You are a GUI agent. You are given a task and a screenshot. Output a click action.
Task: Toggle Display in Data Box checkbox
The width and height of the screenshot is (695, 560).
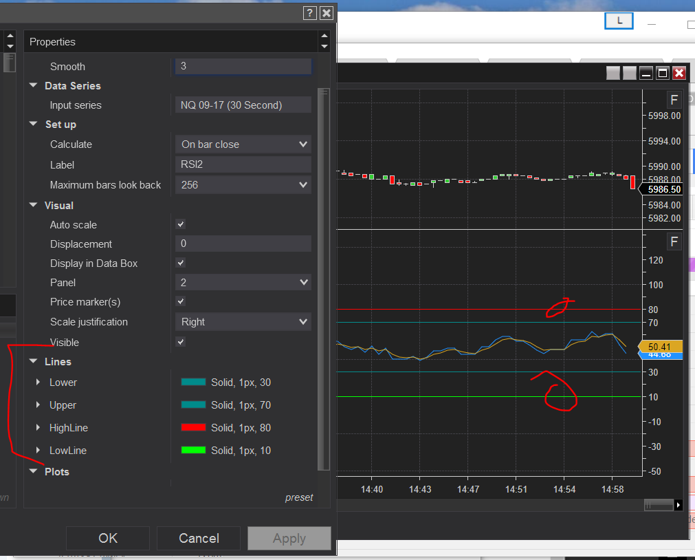(181, 263)
